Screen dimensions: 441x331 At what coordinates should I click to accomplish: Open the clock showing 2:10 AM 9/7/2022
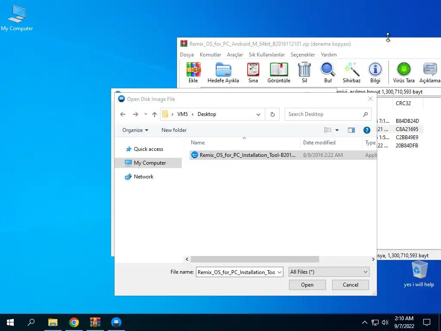point(404,322)
